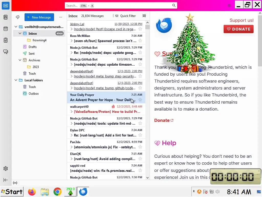Image resolution: width=262 pixels, height=197 pixels.
Task: Open the Sent folder
Action: 39,53
